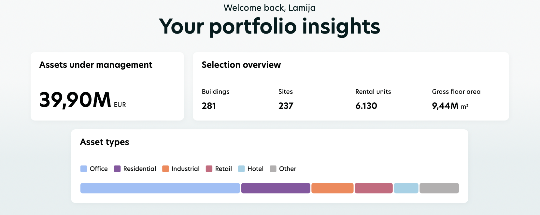Click the purple Residential bar segment
540x215 pixels.
[276, 188]
